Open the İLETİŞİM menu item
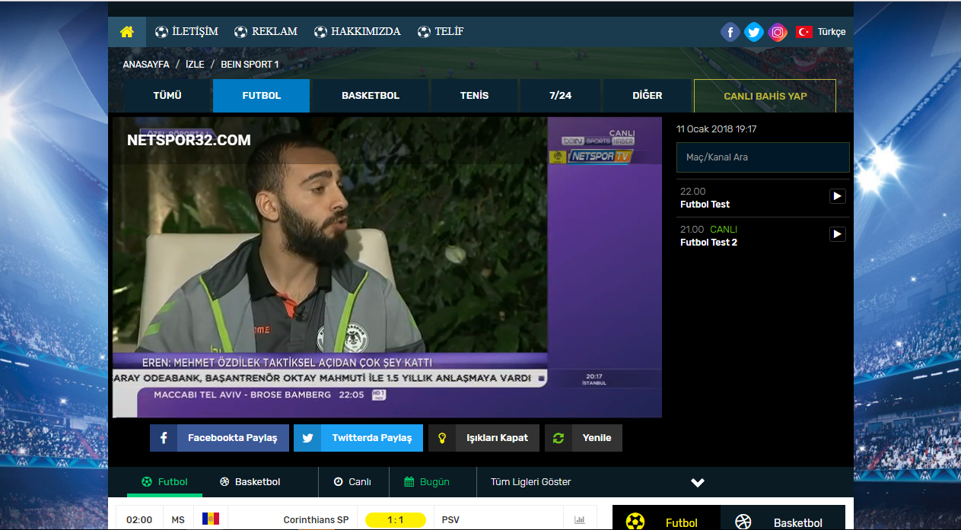 pos(186,31)
